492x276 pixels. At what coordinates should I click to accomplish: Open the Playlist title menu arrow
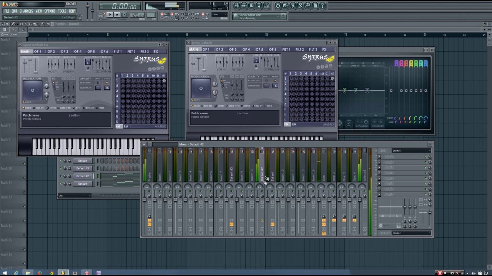pyautogui.click(x=52, y=24)
